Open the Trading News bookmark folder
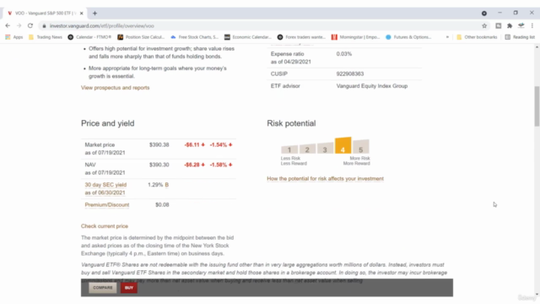Screen dimensions: 540x304 click(x=46, y=37)
